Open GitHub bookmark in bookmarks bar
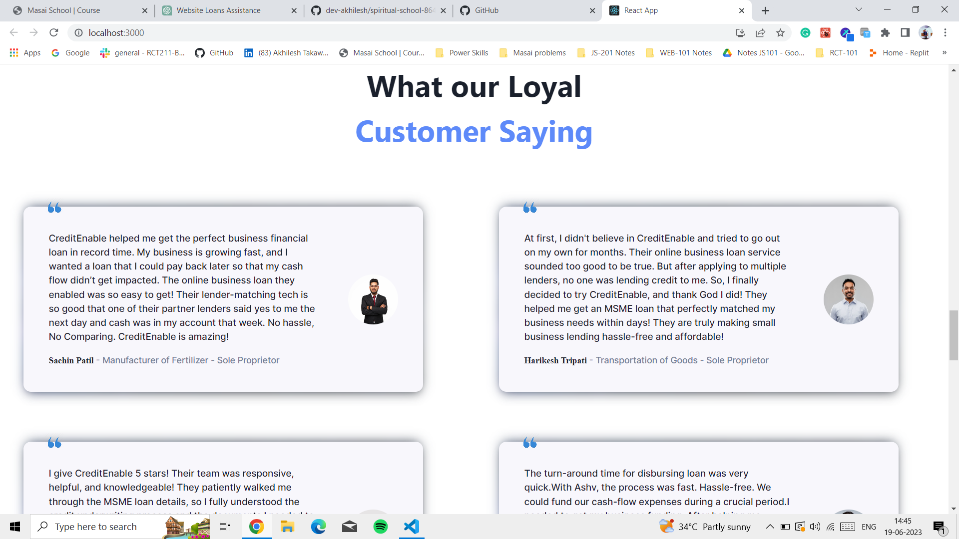The image size is (959, 539). point(214,52)
